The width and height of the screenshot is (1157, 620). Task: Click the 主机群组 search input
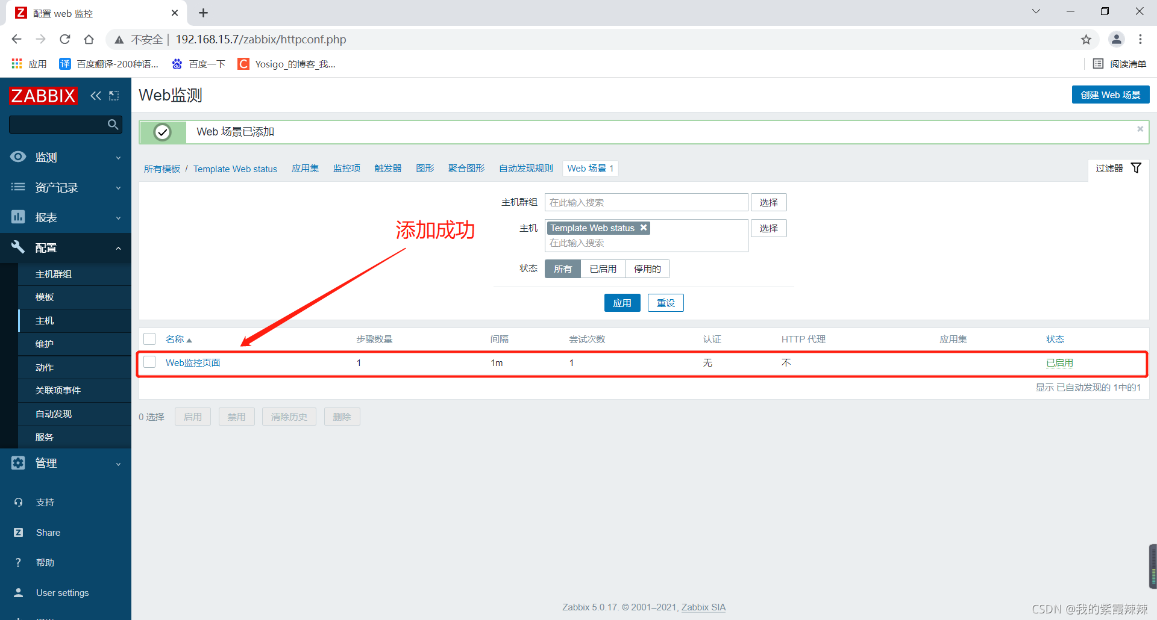[647, 202]
